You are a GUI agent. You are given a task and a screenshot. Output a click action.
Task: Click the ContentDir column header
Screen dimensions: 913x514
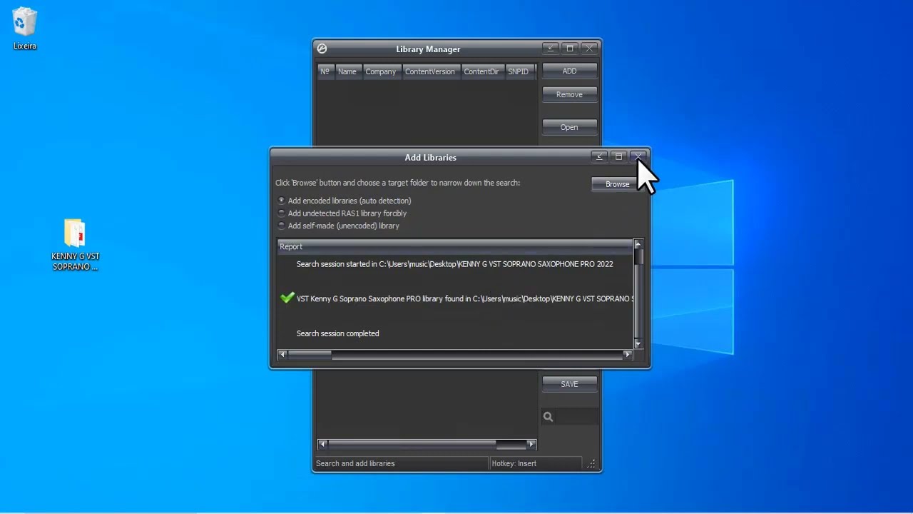click(x=481, y=71)
